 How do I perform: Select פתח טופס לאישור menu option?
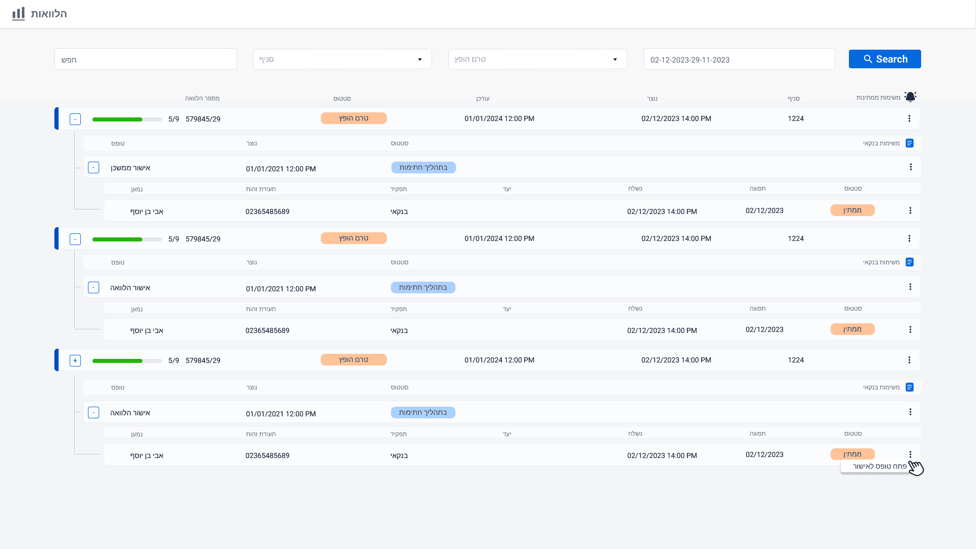[879, 466]
